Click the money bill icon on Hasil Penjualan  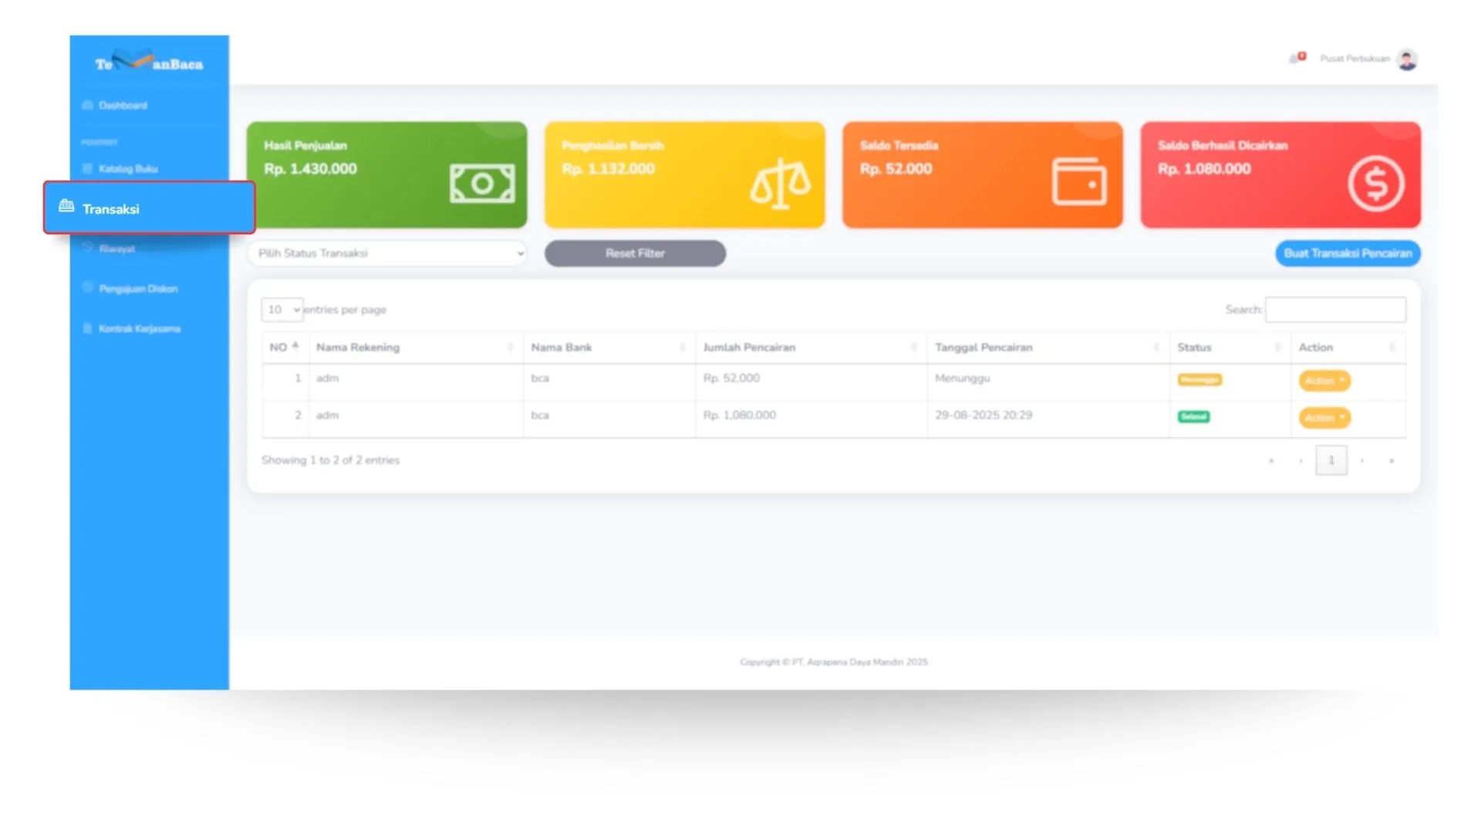pos(482,184)
